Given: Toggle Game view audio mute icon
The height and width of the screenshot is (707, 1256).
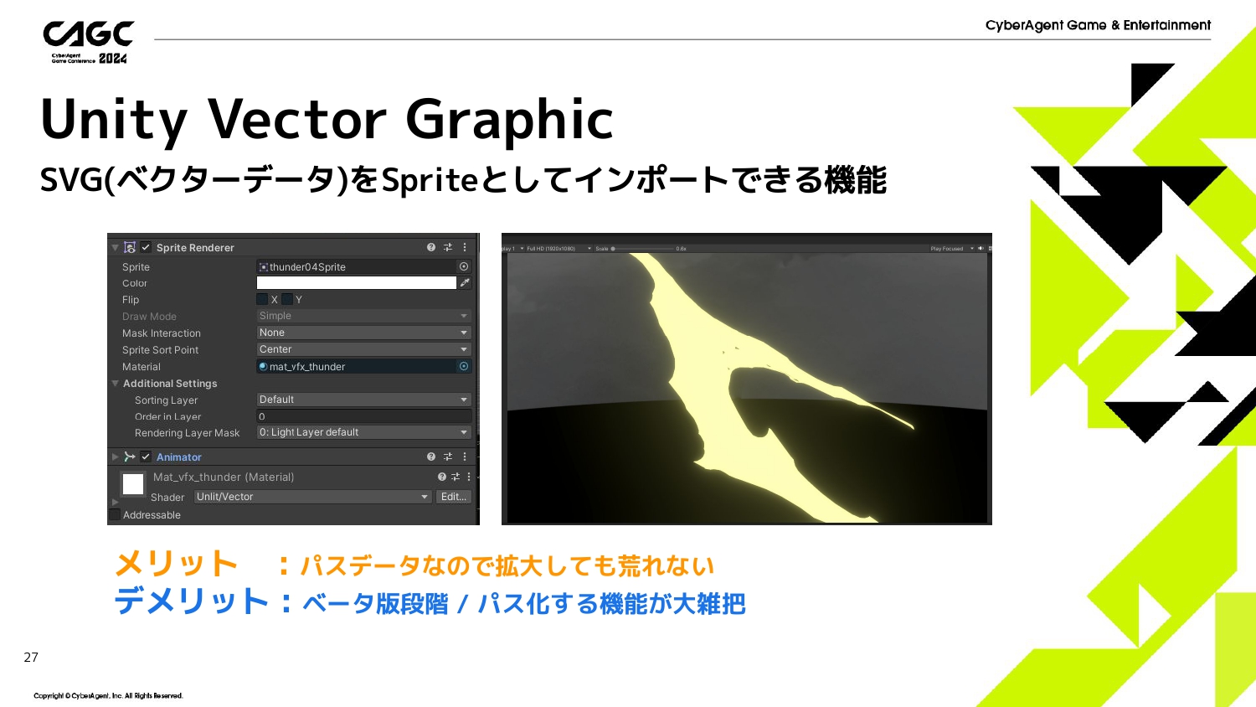Looking at the screenshot, I should [981, 249].
